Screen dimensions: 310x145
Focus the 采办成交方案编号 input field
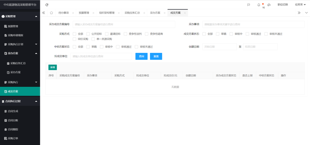point(124,24)
